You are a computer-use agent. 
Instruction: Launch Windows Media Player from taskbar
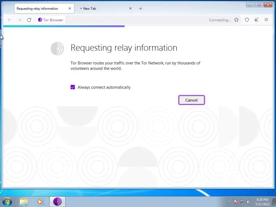pyautogui.click(x=40, y=202)
